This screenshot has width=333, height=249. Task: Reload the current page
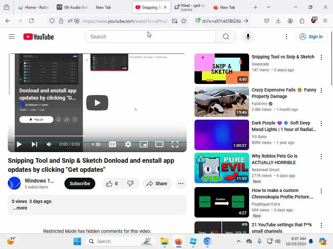(x=31, y=21)
